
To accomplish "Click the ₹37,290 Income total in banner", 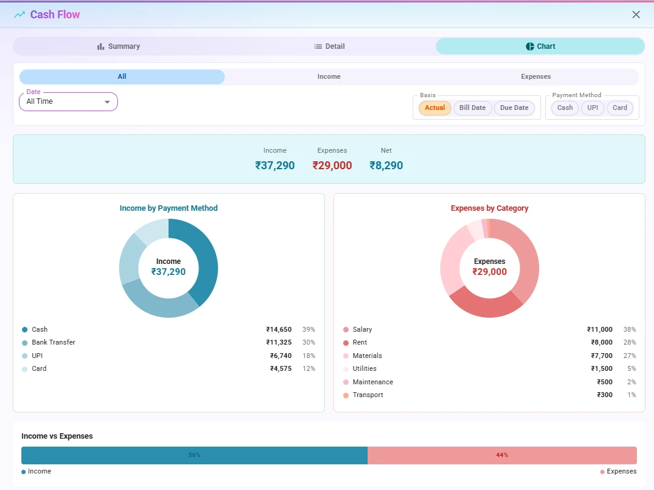I will click(275, 166).
